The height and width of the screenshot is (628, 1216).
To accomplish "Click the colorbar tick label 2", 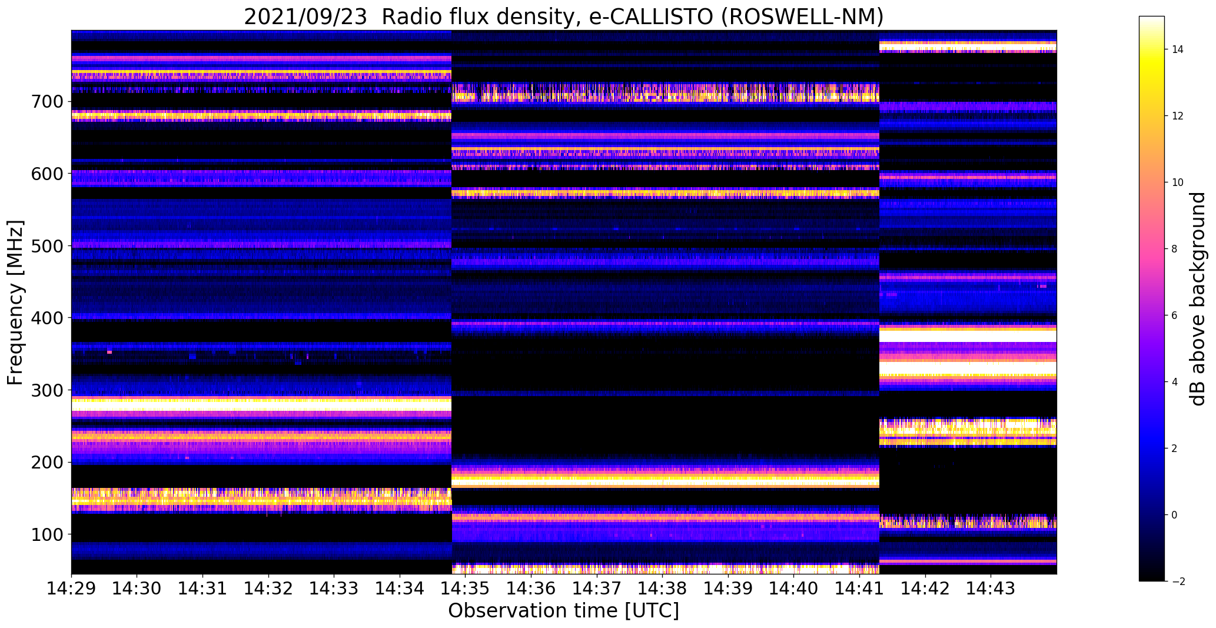I will point(1175,448).
